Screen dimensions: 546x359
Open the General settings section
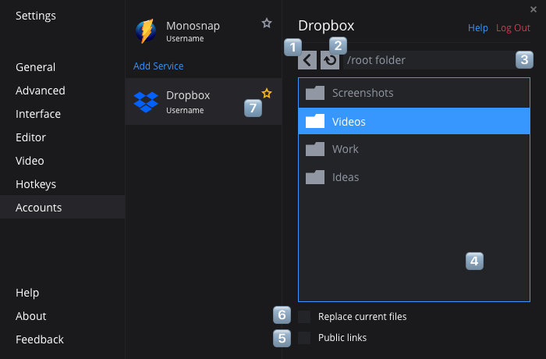click(35, 67)
